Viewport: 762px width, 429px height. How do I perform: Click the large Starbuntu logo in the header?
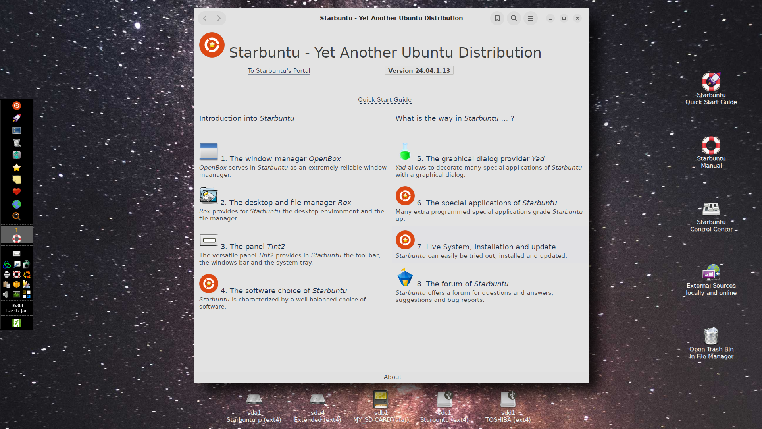[x=212, y=45]
